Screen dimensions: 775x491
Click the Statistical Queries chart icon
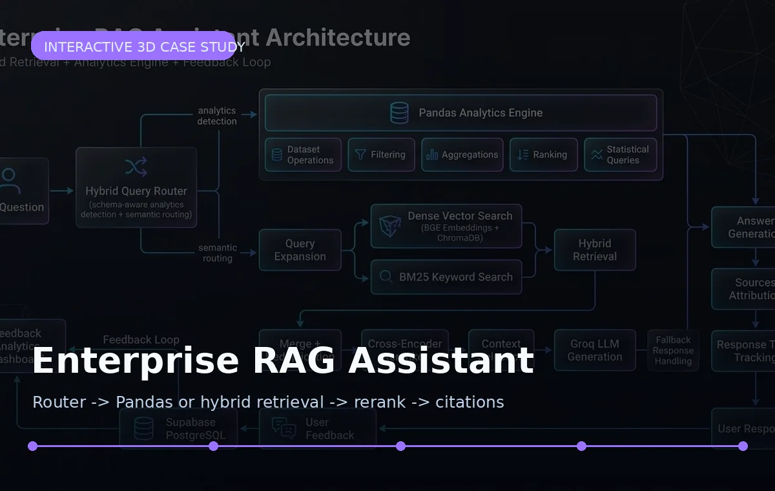coord(596,155)
